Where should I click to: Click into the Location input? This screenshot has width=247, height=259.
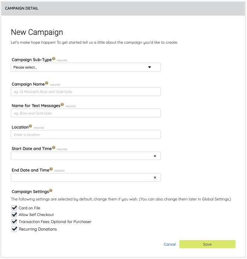click(86, 135)
